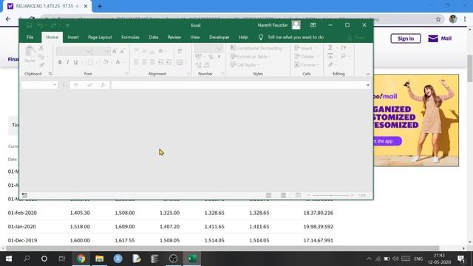Collapse the ribbon with the chevron
This screenshot has width=473, height=266.
pyautogui.click(x=368, y=74)
